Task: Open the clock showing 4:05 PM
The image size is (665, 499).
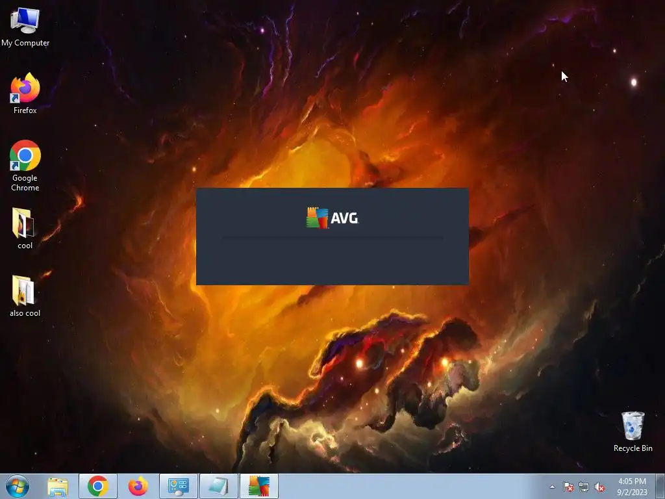Action: click(632, 486)
